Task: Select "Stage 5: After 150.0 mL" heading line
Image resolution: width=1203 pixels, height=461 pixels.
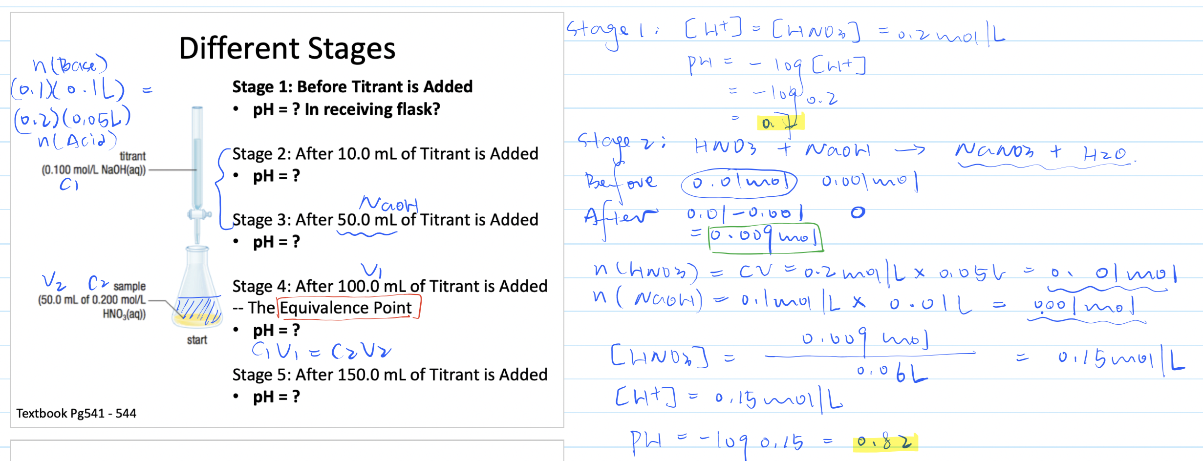Action: coord(389,375)
